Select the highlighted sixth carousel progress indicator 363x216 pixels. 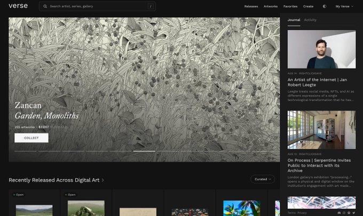coord(144,151)
